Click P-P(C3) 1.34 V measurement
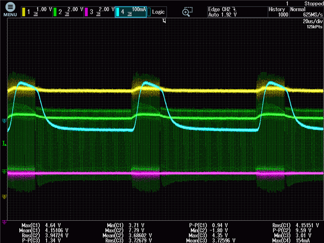Viewport: 324px width, 243px height. click(x=42, y=240)
